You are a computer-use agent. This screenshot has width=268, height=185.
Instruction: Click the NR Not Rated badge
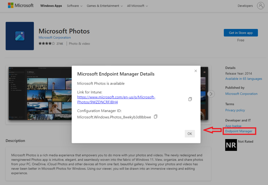point(231,145)
